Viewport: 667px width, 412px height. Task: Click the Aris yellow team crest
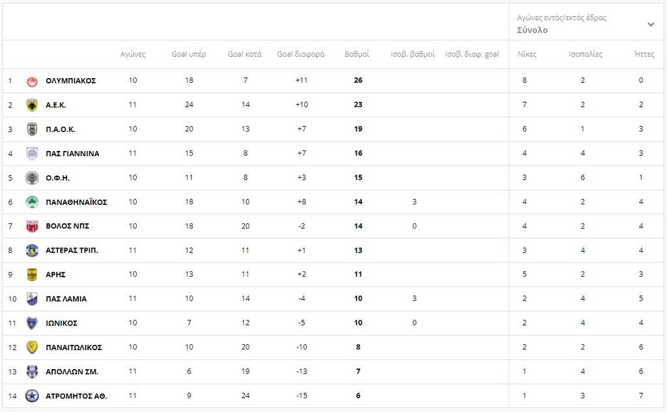32,275
